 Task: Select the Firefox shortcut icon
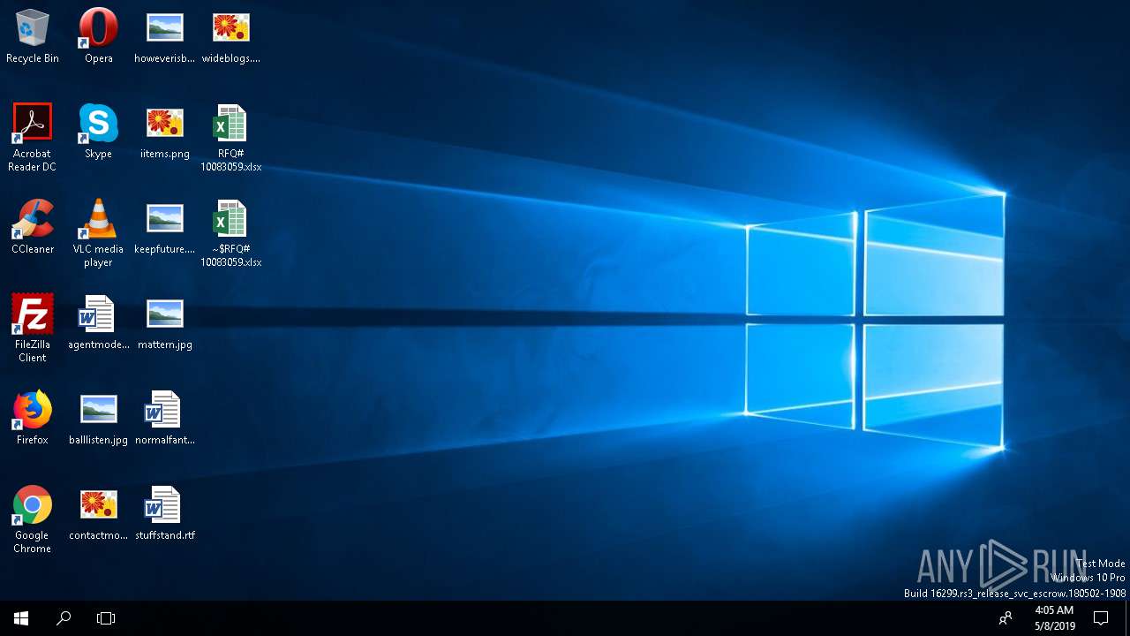(33, 418)
